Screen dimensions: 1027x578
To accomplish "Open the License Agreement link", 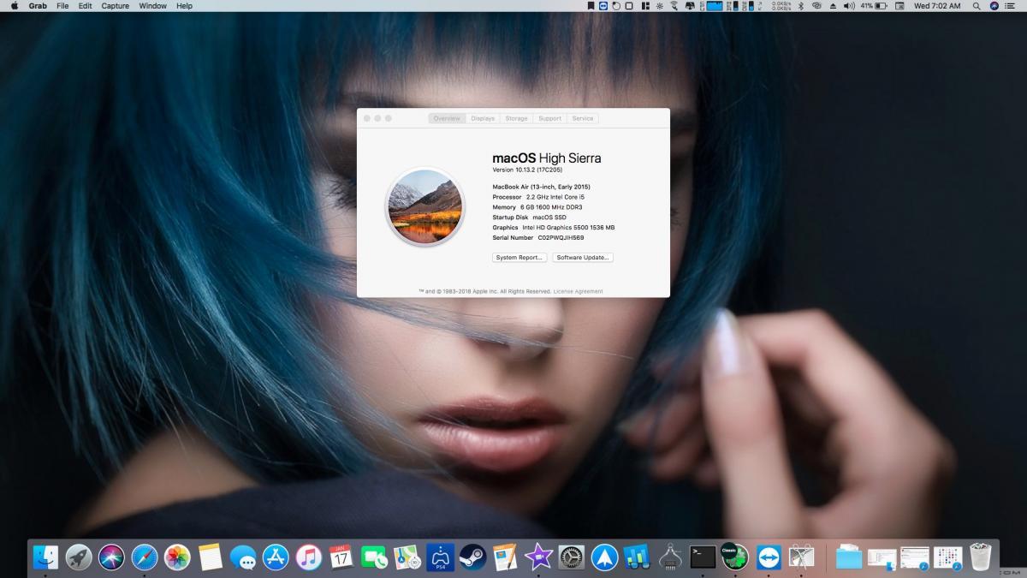I will (578, 291).
